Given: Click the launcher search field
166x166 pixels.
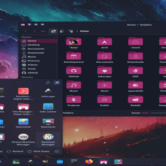Looking at the screenshot, I should click(x=21, y=83).
